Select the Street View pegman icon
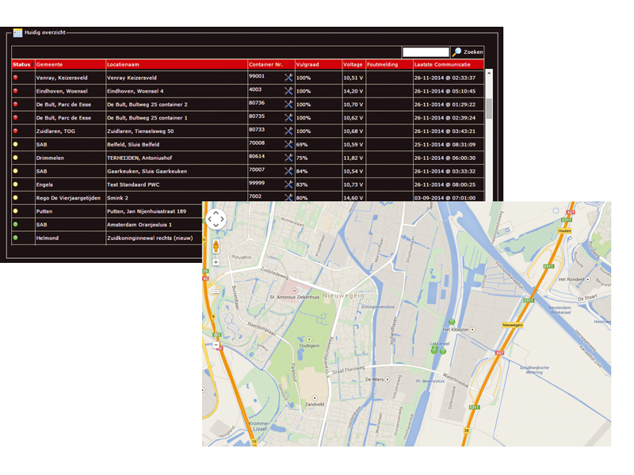This screenshot has width=634, height=475. pyautogui.click(x=216, y=245)
